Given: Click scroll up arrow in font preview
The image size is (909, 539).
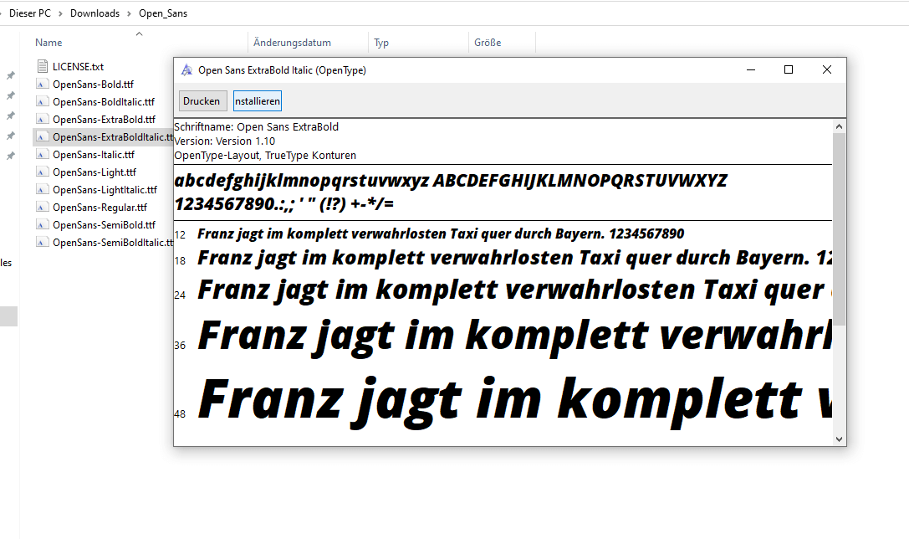Looking at the screenshot, I should [839, 126].
